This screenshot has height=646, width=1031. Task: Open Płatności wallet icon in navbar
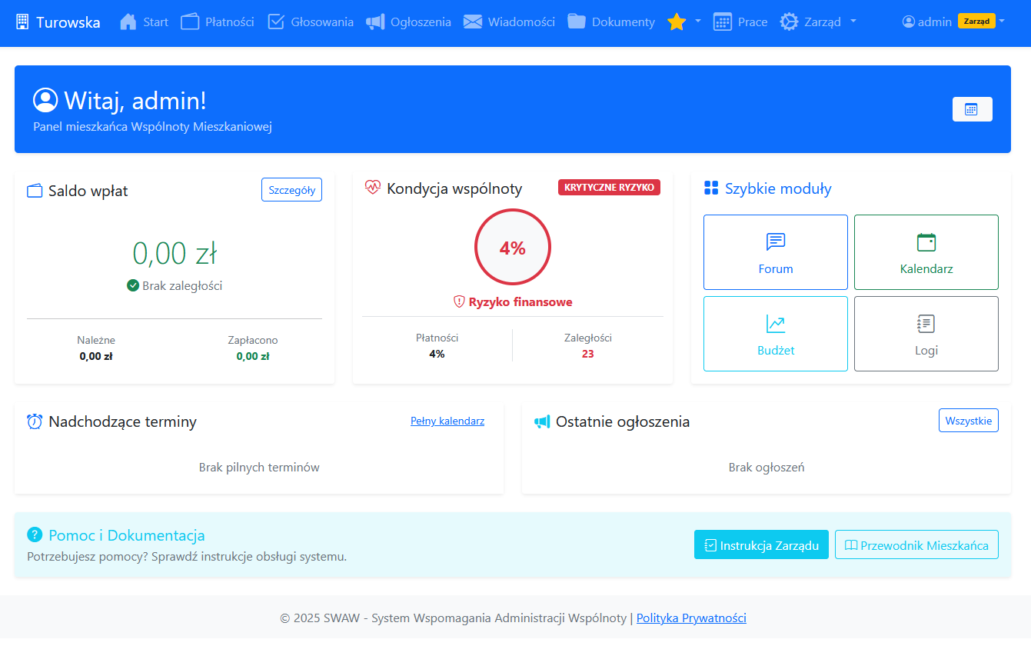tap(190, 22)
